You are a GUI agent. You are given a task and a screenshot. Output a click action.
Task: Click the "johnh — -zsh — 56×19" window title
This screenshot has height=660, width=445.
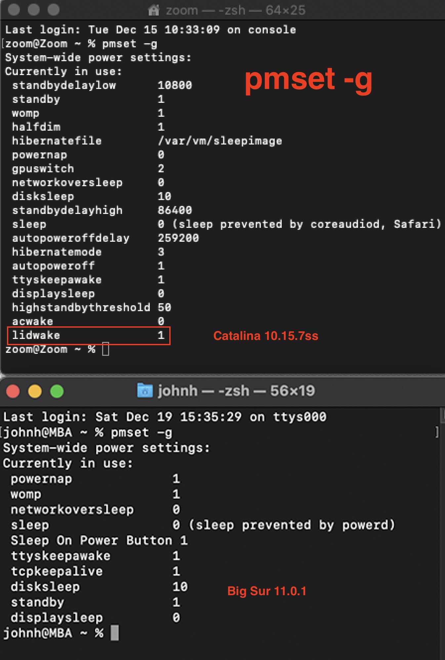tap(236, 391)
